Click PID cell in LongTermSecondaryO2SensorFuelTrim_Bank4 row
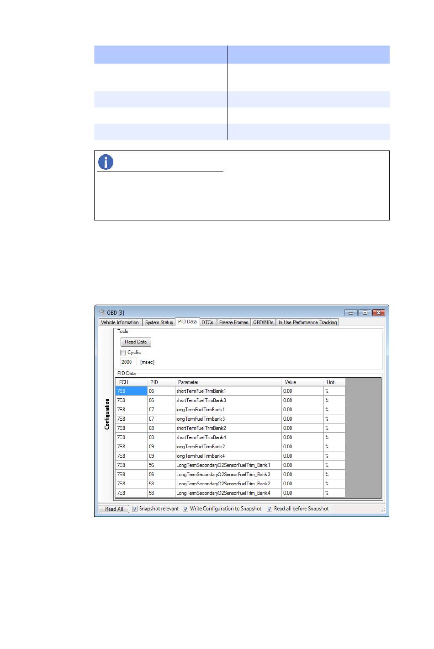The image size is (434, 649). pyautogui.click(x=161, y=493)
